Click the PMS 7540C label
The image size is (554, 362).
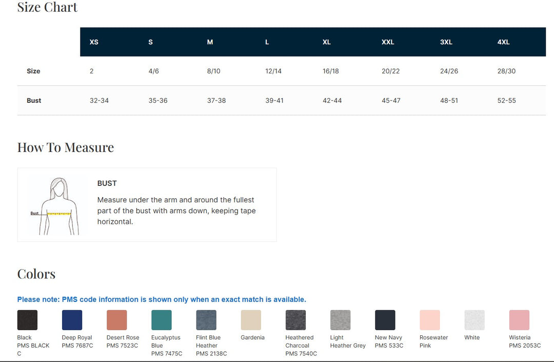point(301,353)
